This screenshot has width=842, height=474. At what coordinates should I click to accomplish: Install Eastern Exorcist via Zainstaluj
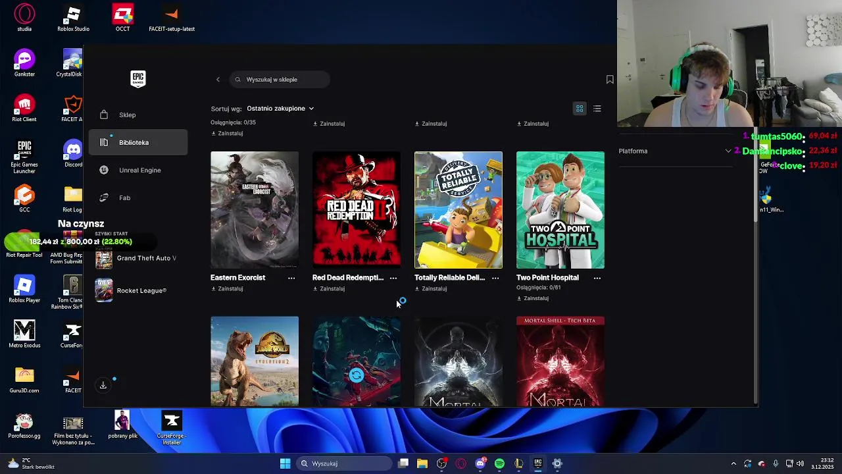(227, 289)
